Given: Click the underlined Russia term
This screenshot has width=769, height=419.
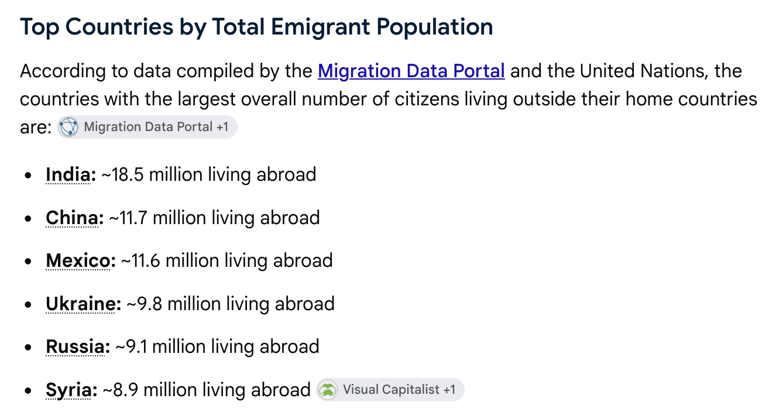Looking at the screenshot, I should click(x=78, y=346).
